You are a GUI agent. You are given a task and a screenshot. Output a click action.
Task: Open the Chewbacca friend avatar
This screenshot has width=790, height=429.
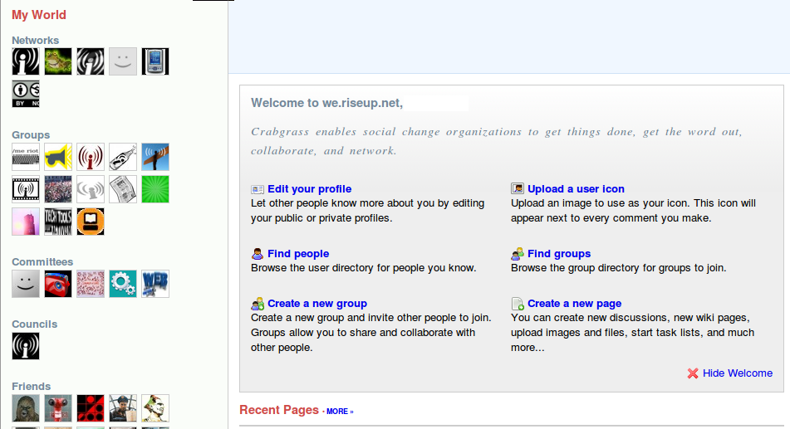pos(26,408)
